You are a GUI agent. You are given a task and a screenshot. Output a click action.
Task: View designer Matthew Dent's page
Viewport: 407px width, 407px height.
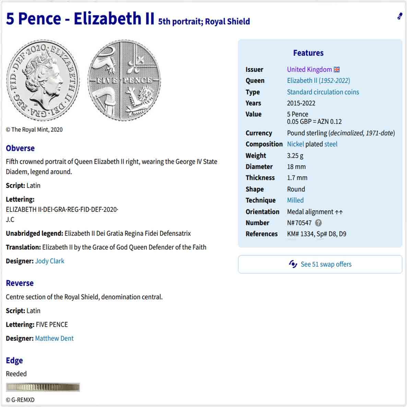54,338
